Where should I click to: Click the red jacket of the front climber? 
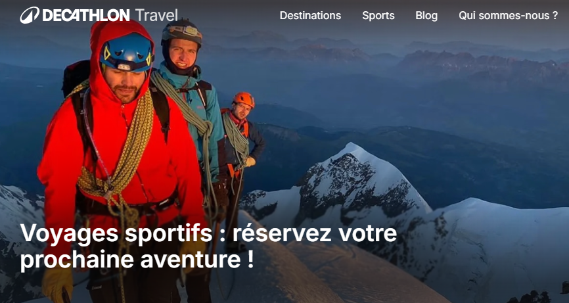click(124, 145)
